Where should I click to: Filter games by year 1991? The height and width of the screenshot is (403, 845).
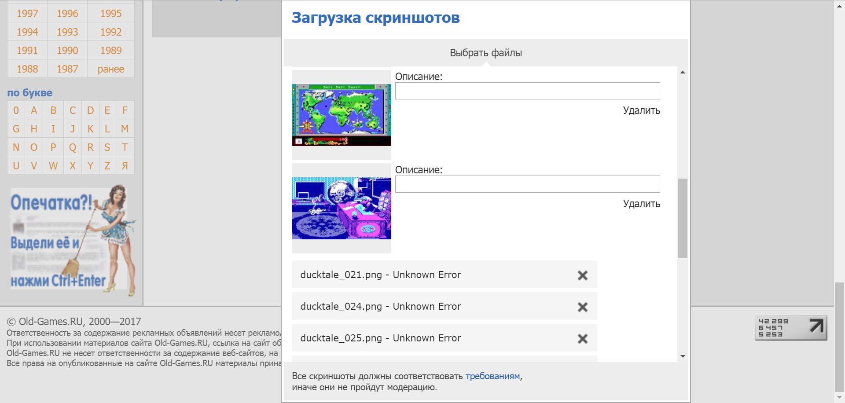[x=27, y=51]
